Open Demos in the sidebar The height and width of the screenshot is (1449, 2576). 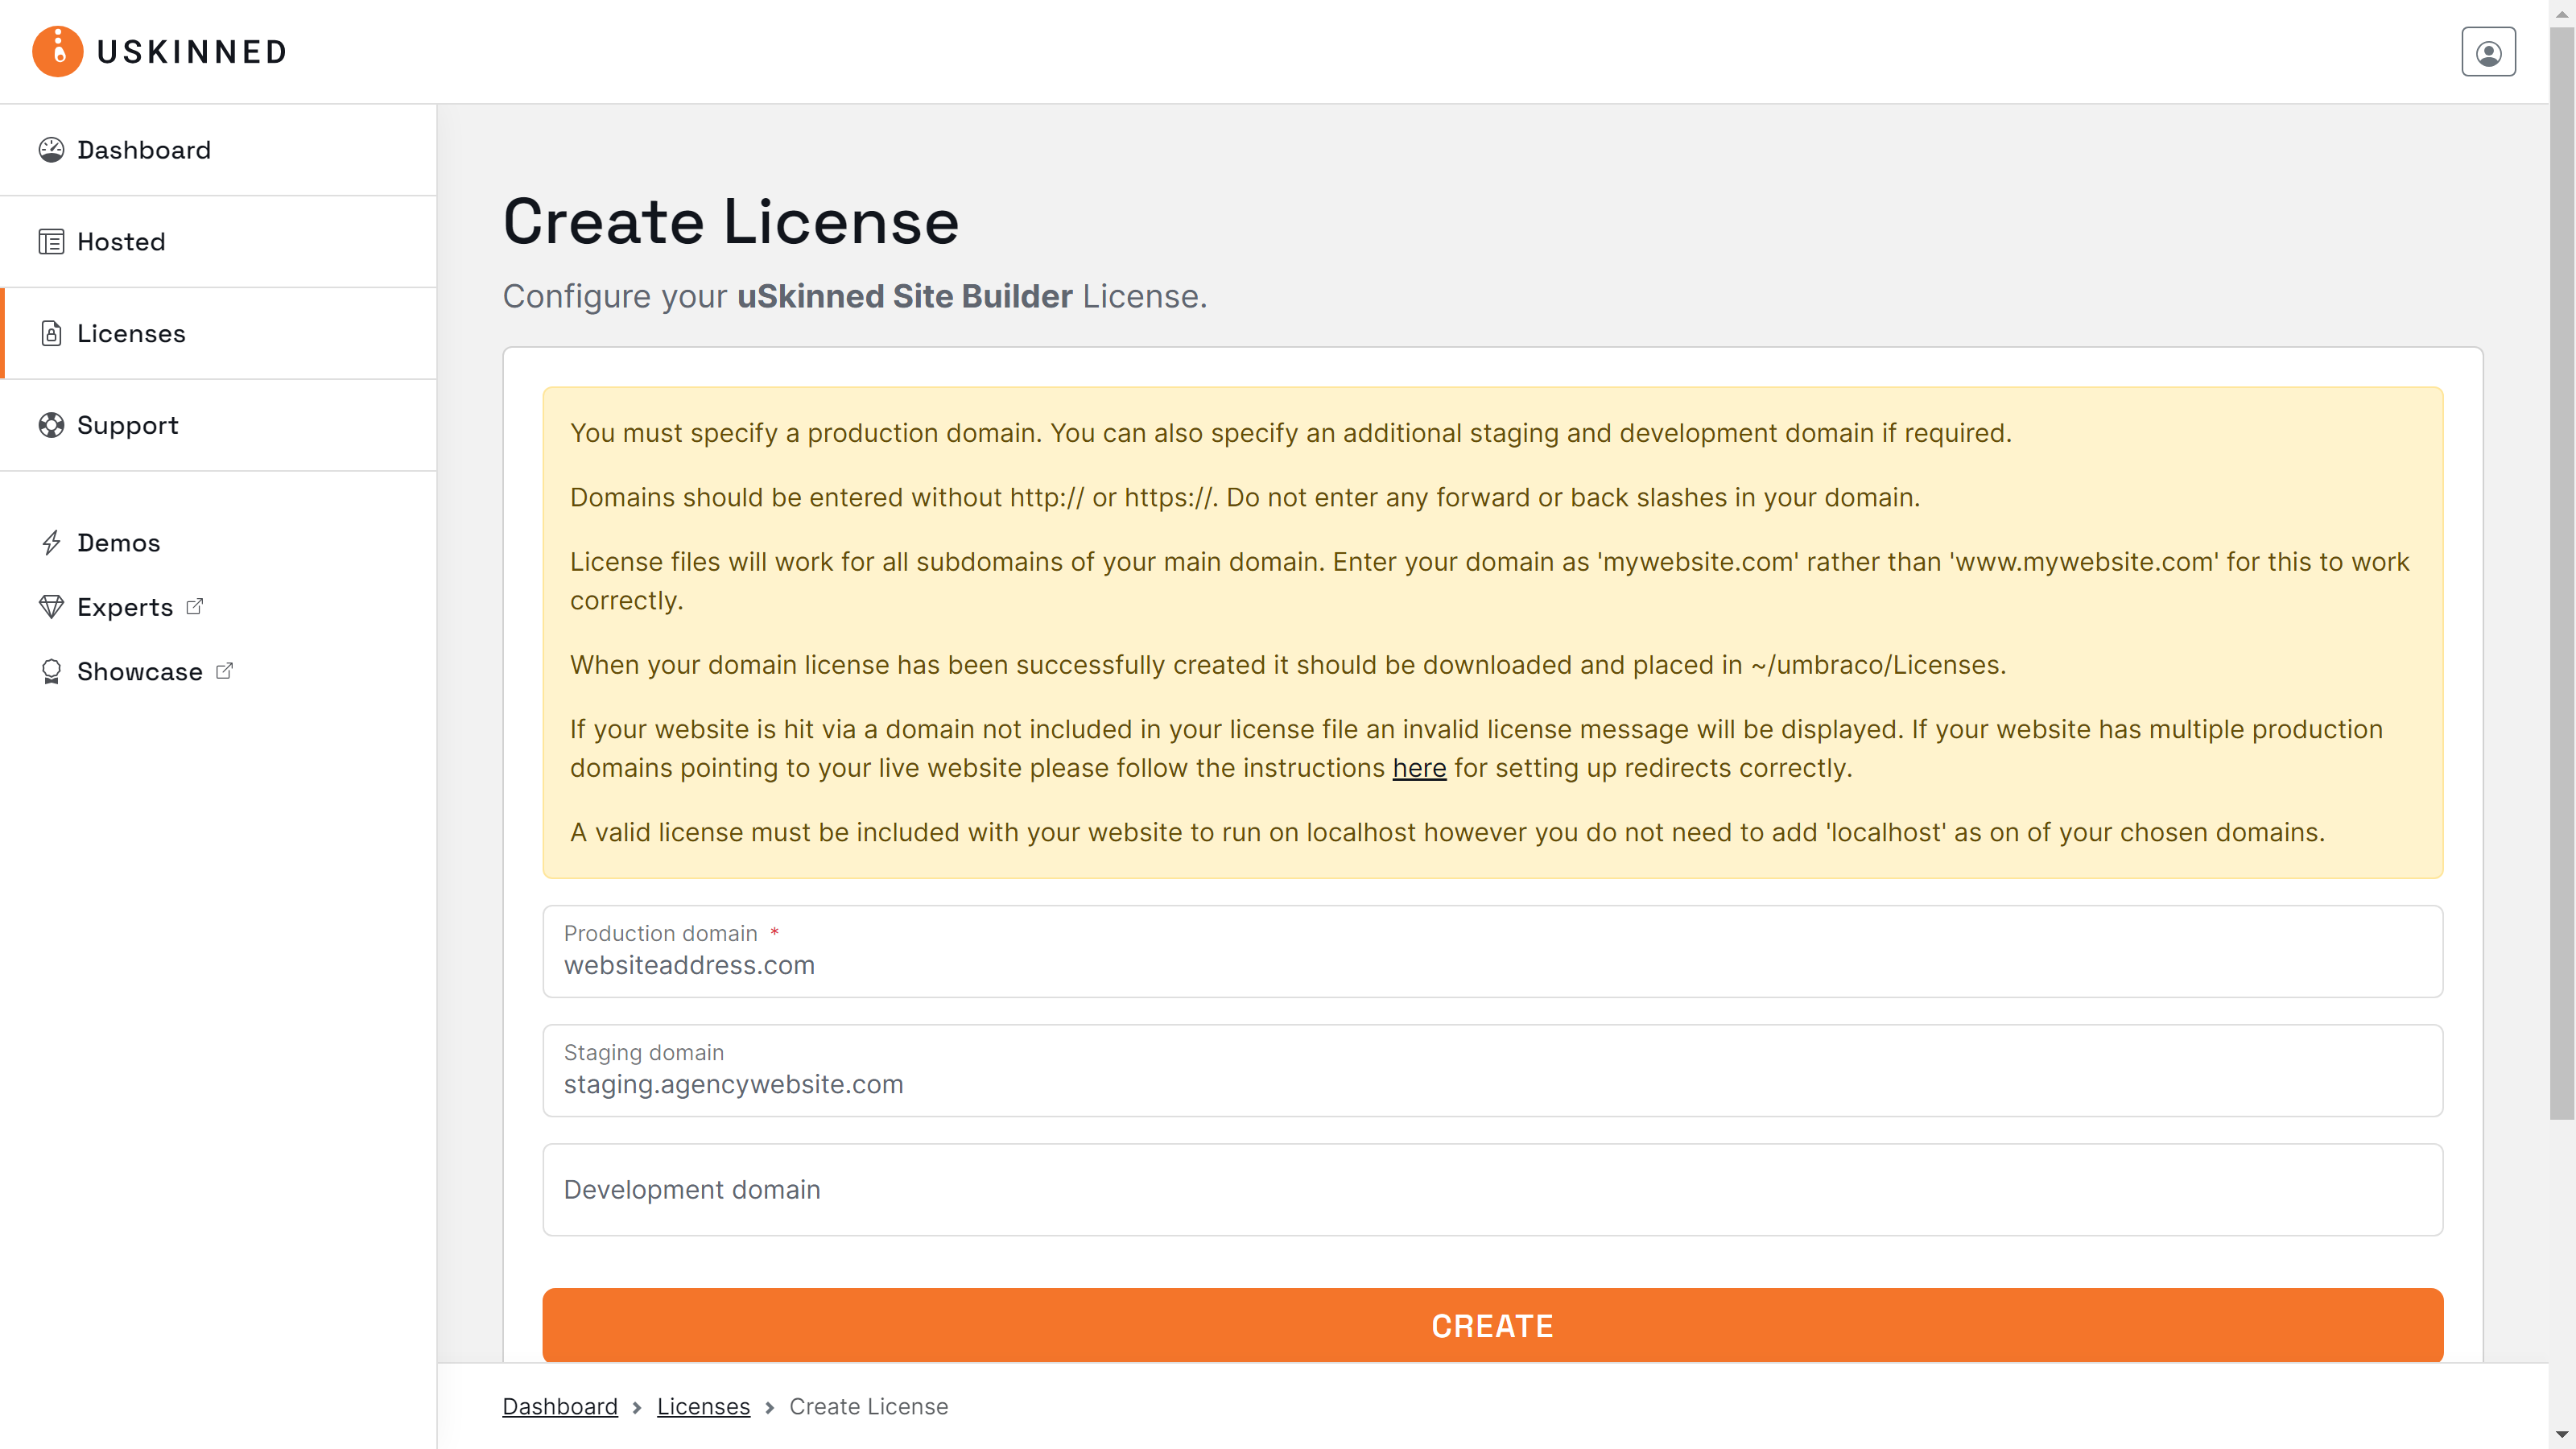118,543
